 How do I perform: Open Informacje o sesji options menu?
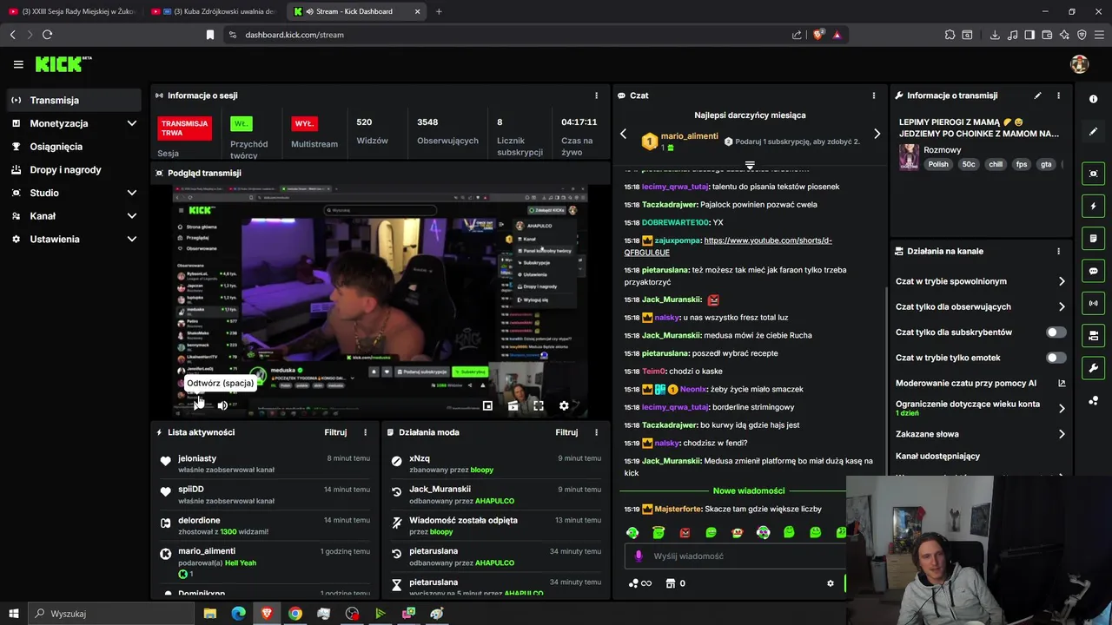click(596, 95)
